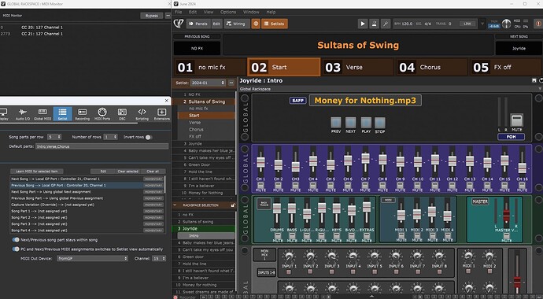Open the OSC options icon
The image size is (543, 299).
pyautogui.click(x=122, y=114)
